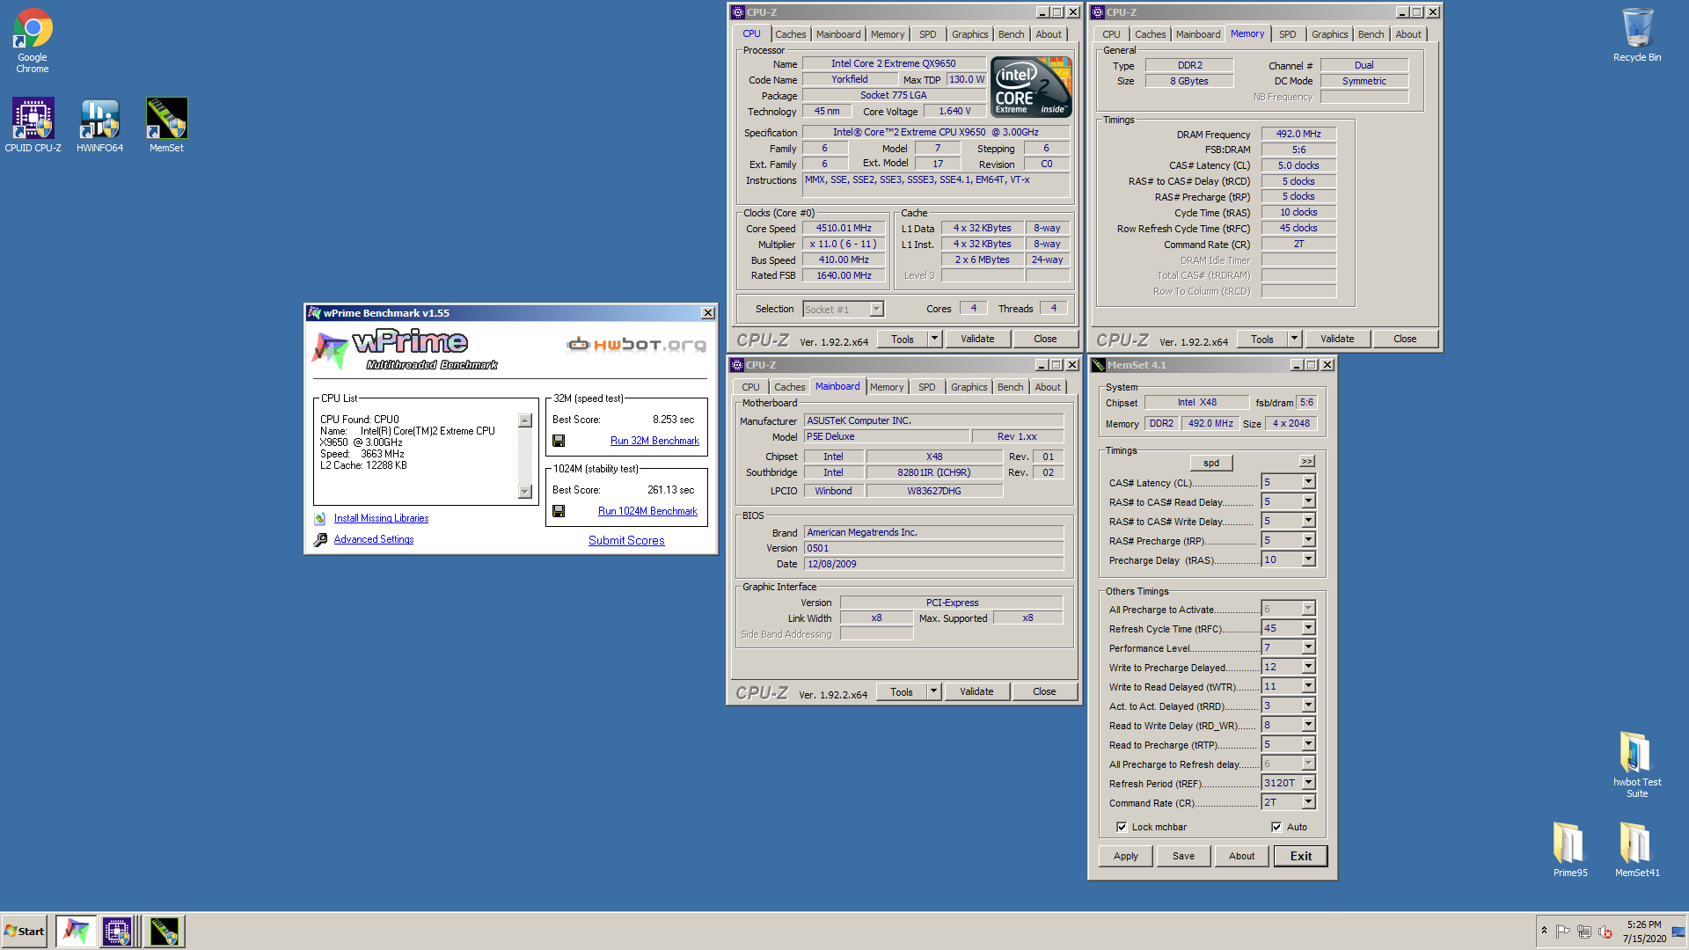Image resolution: width=1689 pixels, height=950 pixels.
Task: Click About button in MemSet
Action: pos(1241,856)
